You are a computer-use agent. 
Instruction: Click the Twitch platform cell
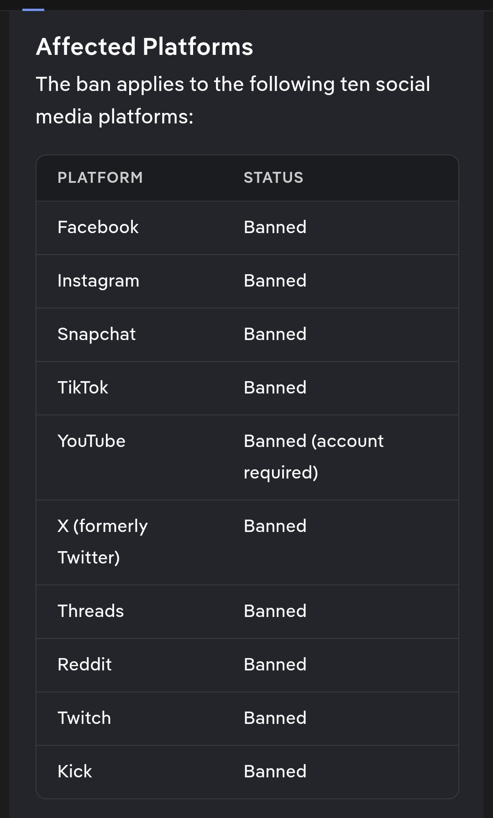point(84,718)
